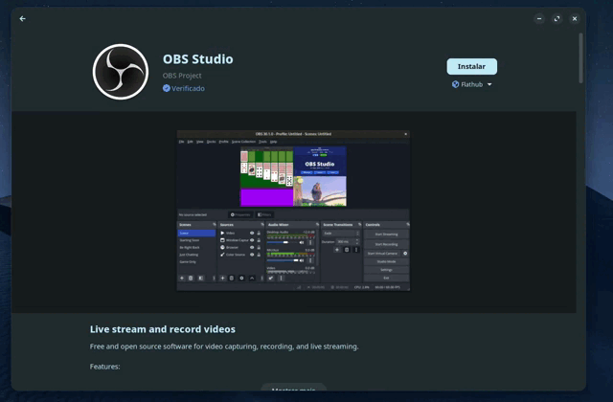Screen dimensions: 613x402
Task: Click the Desktop Audio speaker mute icon
Action: coord(302,242)
